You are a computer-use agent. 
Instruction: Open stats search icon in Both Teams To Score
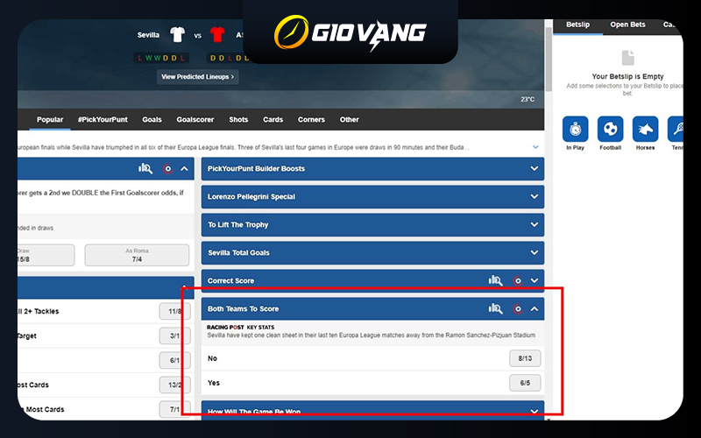point(495,309)
